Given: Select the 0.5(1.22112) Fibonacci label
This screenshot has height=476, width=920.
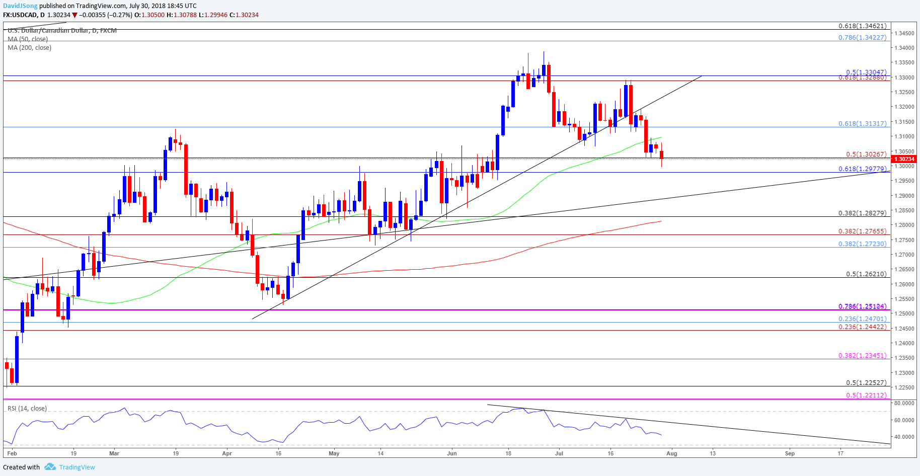Looking at the screenshot, I should 866,395.
